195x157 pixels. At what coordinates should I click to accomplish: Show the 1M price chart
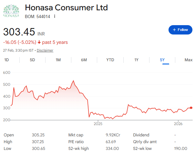[58, 60]
